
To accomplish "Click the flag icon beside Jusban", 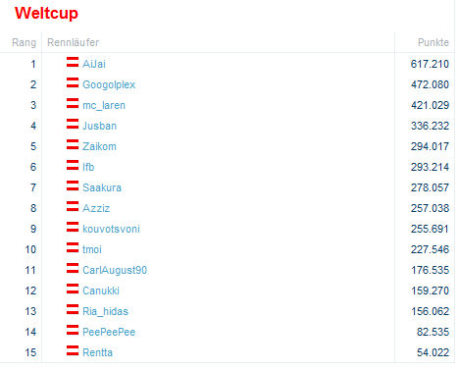I will click(73, 124).
